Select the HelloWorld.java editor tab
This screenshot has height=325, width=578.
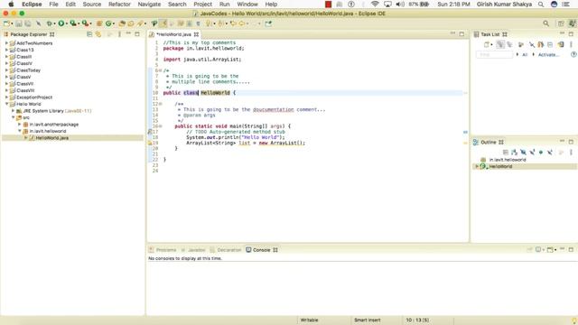click(x=173, y=34)
